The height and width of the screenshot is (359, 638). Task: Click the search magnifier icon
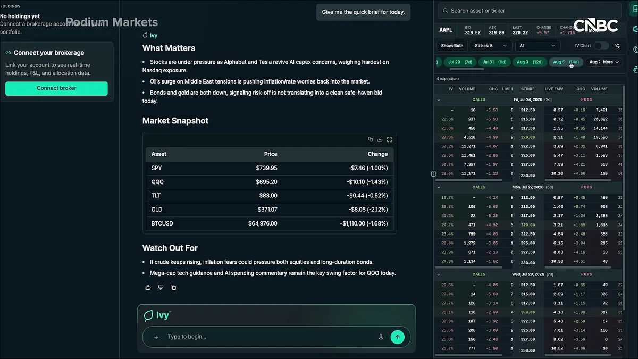click(444, 11)
